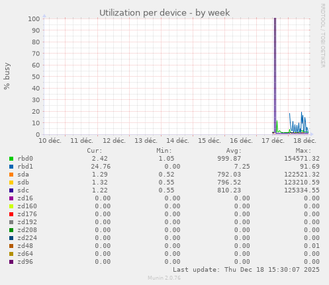Select the zd208 device label
The image size is (329, 285).
[27, 230]
